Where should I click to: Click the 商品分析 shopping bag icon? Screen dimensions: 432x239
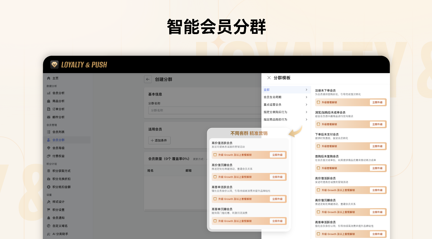[49, 101]
